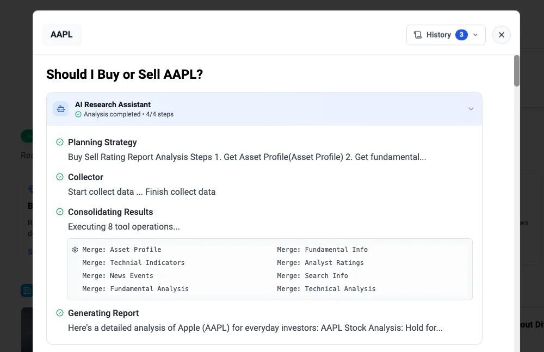Click the Analysis completed status checkmark
The height and width of the screenshot is (352, 544).
pos(78,114)
